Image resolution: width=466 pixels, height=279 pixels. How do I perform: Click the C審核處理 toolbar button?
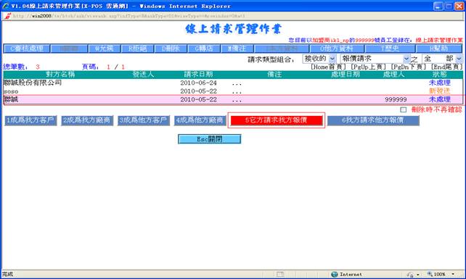click(27, 49)
